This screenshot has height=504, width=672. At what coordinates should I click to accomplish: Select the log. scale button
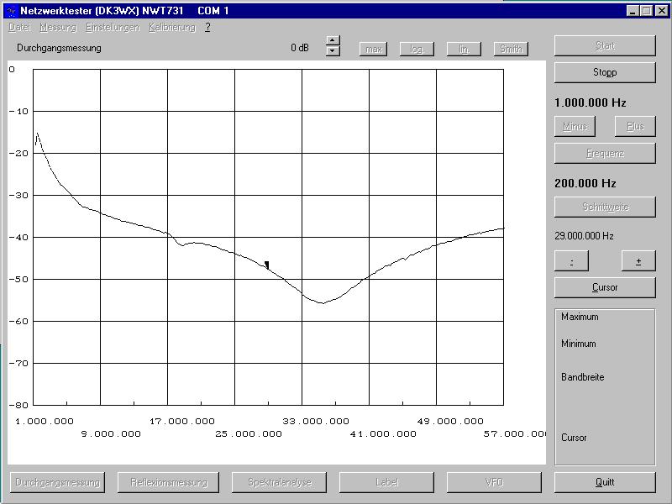pos(417,49)
